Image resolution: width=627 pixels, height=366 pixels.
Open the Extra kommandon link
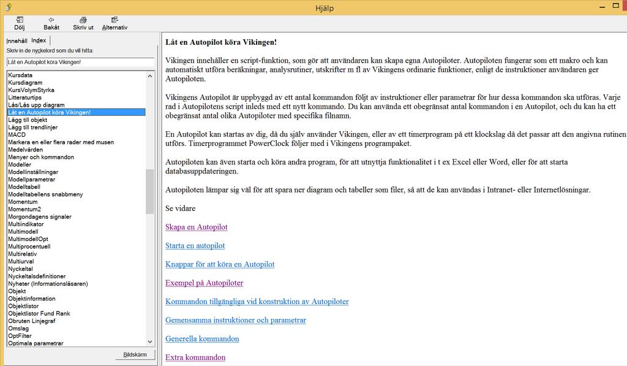tap(195, 357)
